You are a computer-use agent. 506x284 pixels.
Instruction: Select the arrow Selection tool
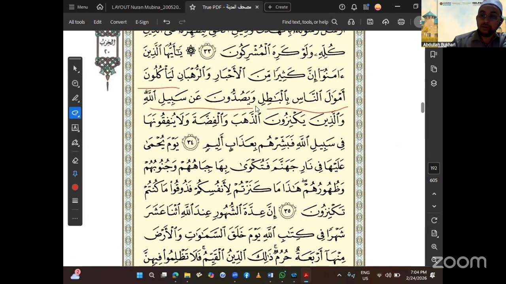coord(75,69)
